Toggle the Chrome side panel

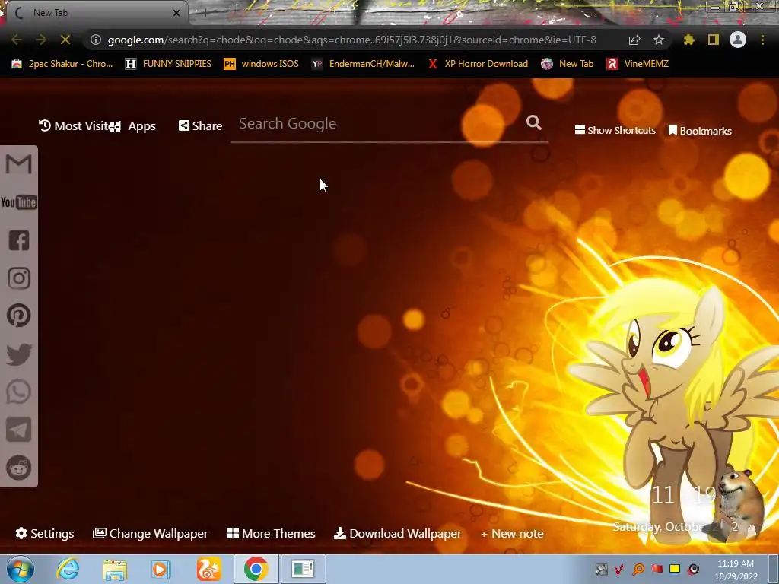[714, 40]
